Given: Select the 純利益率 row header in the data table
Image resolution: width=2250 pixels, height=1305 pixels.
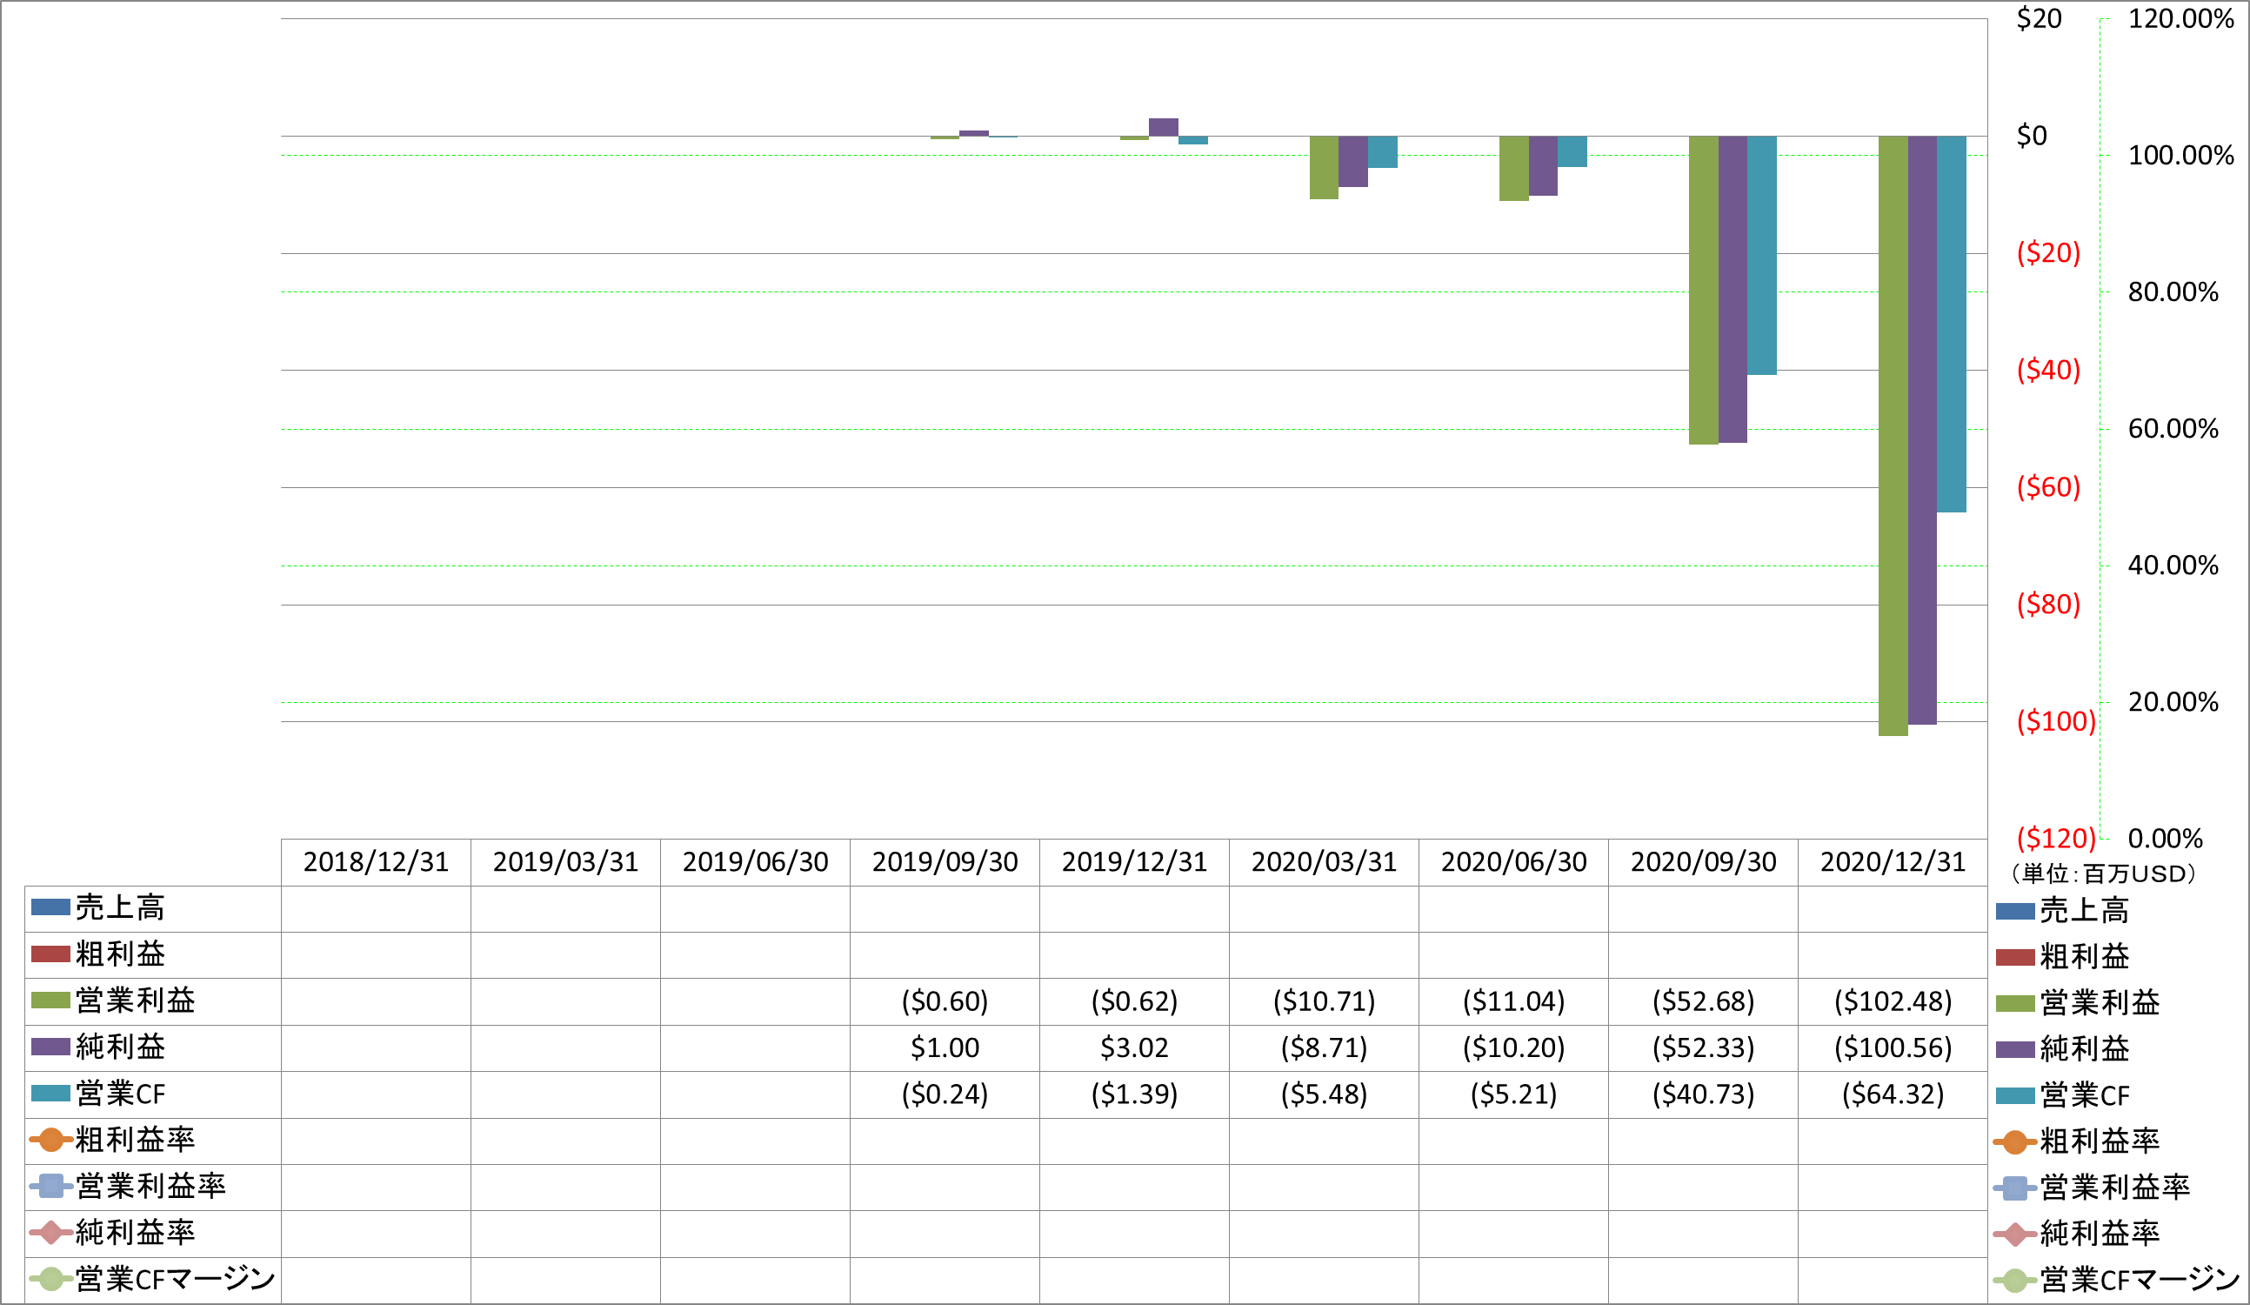Looking at the screenshot, I should (x=153, y=1234).
